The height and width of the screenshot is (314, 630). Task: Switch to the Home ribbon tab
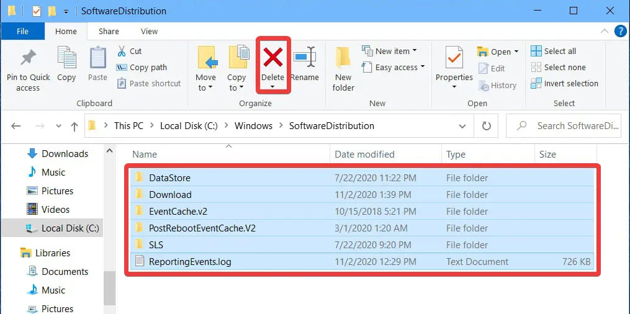tap(66, 31)
